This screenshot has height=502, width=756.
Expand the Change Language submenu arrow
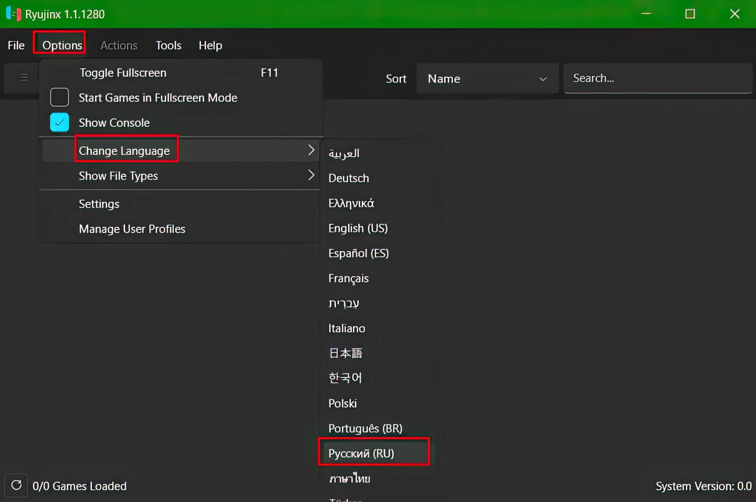point(311,150)
